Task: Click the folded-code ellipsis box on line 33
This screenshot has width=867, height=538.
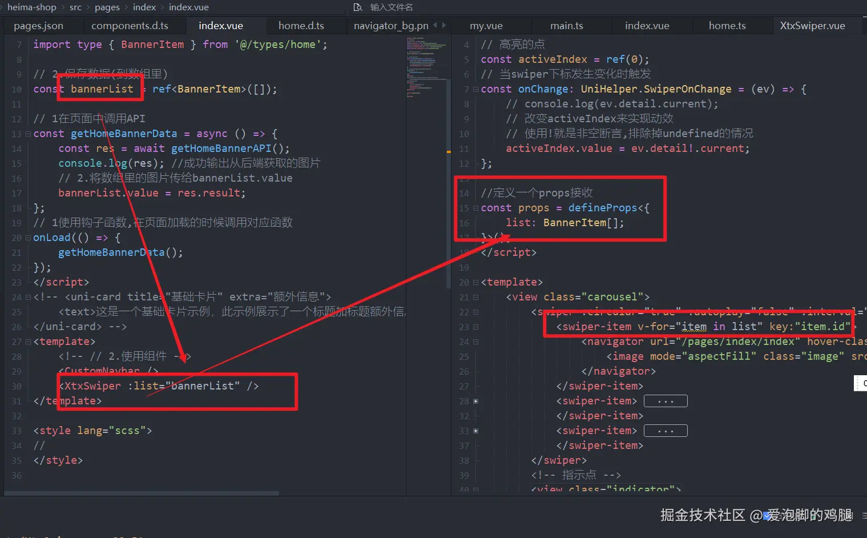Action: [666, 431]
